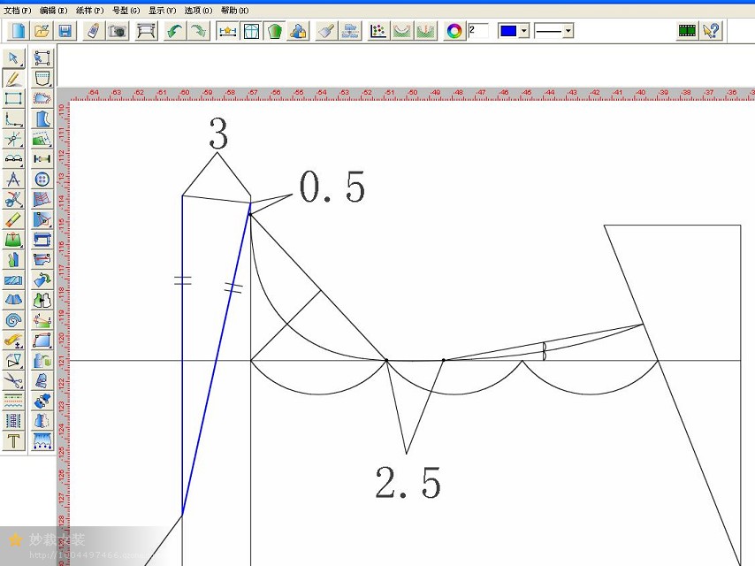
Task: Click the undo arrow icon
Action: pos(175,31)
